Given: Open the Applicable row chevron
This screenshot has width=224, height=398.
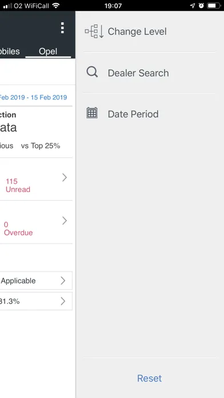Looking at the screenshot, I should click(x=63, y=281).
